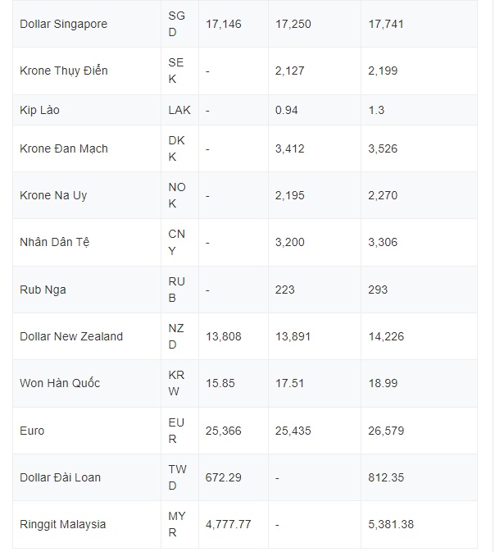495x552 pixels.
Task: Select the 3,200 CNY rate value
Action: 289,242
